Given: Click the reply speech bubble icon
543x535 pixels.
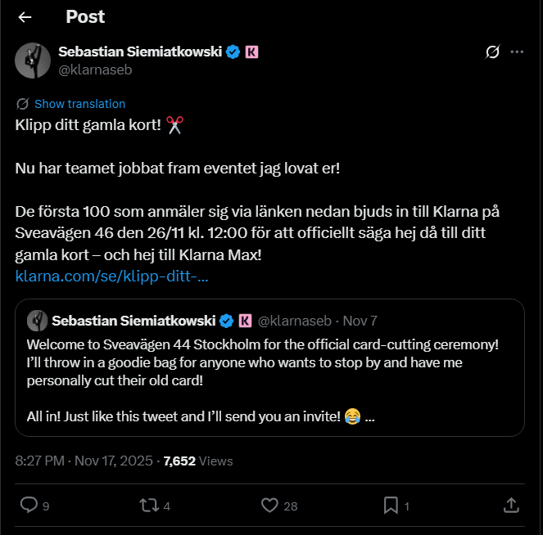Looking at the screenshot, I should coord(29,506).
